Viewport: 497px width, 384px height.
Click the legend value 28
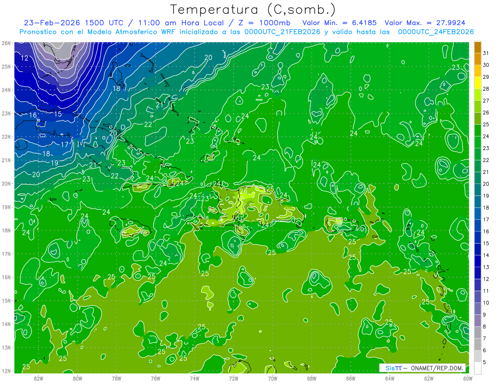point(486,89)
